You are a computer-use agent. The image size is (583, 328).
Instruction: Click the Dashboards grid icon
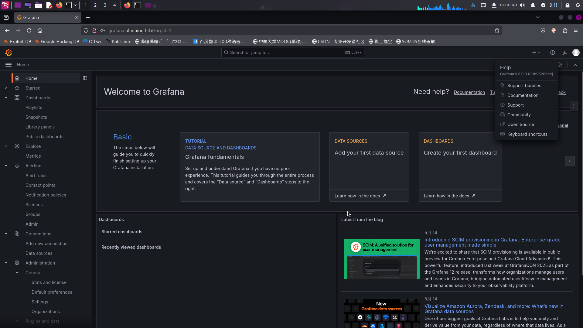coord(17,98)
